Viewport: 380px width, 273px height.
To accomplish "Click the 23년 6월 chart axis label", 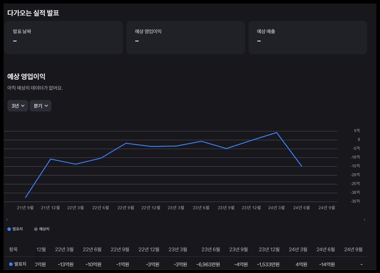I will [x=201, y=208].
